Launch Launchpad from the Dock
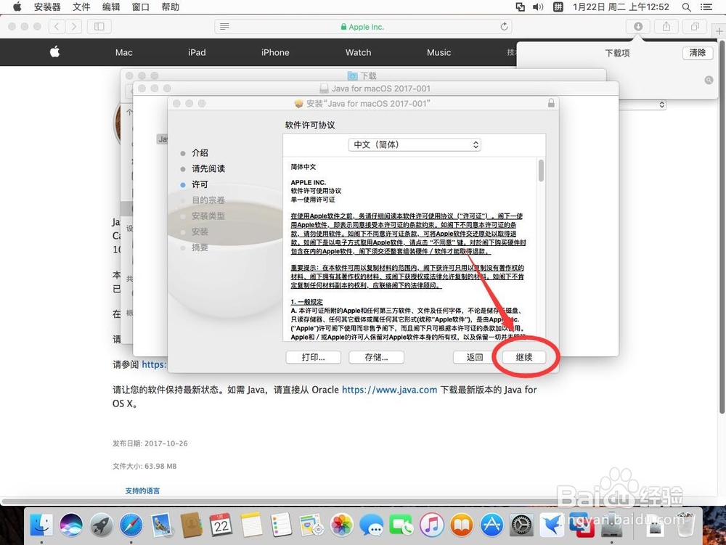This screenshot has width=726, height=545. click(x=101, y=526)
